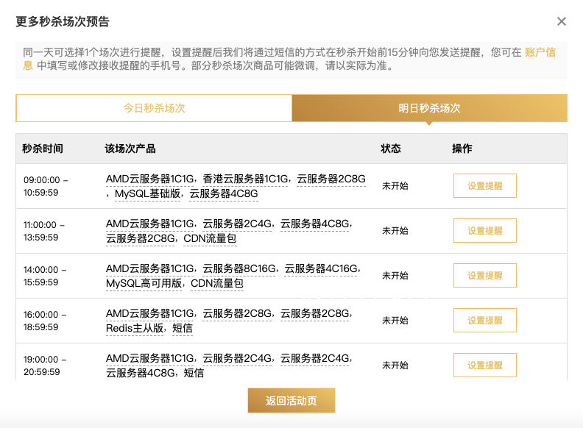Click 未开始 status in 09:00 row

395,186
